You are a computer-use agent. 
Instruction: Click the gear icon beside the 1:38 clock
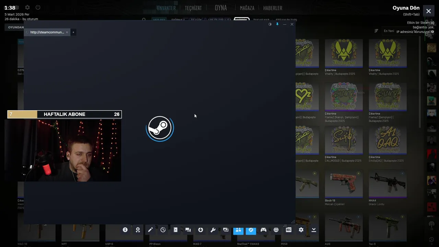pyautogui.click(x=27, y=8)
